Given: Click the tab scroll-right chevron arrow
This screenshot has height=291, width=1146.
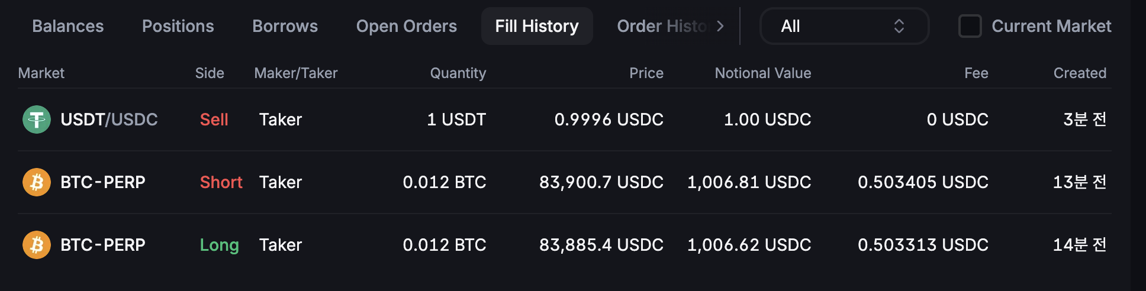Looking at the screenshot, I should [x=720, y=26].
